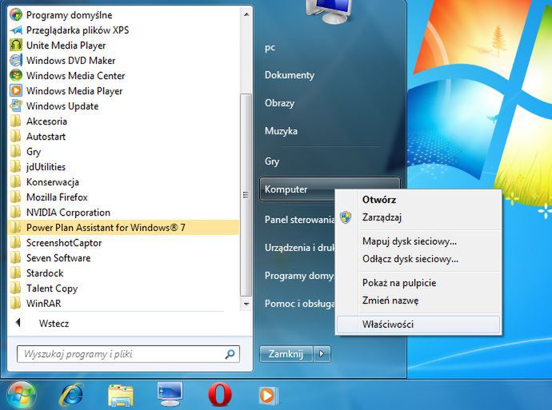This screenshot has height=410, width=552.
Task: Click the programs list scrollbar thumb
Action: [x=246, y=195]
